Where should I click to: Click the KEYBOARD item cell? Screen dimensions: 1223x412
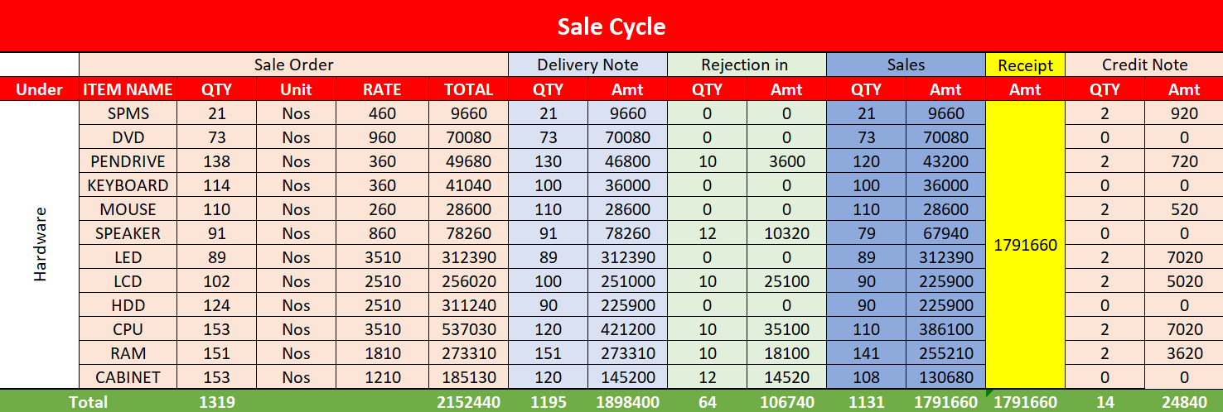[128, 185]
